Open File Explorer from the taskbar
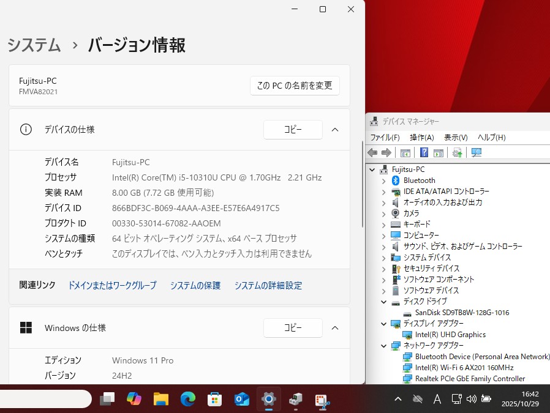 pos(160,399)
